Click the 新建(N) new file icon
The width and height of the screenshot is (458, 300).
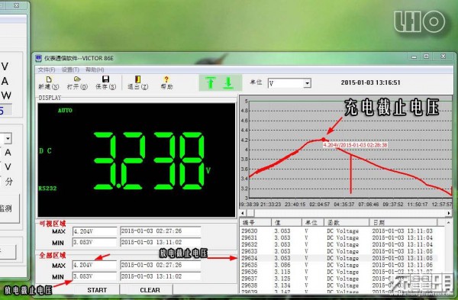[x=49, y=79]
